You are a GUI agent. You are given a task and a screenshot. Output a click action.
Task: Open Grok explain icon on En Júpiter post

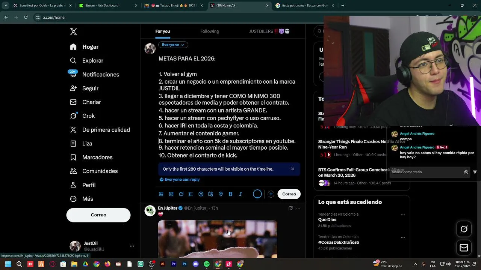tap(290, 208)
